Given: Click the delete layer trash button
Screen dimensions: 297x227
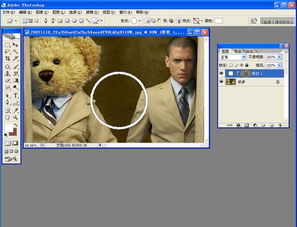Looking at the screenshot, I should coord(280,125).
